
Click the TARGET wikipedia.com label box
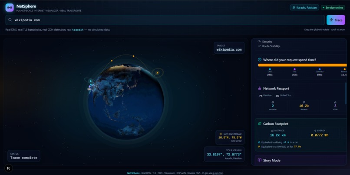pos(229,48)
